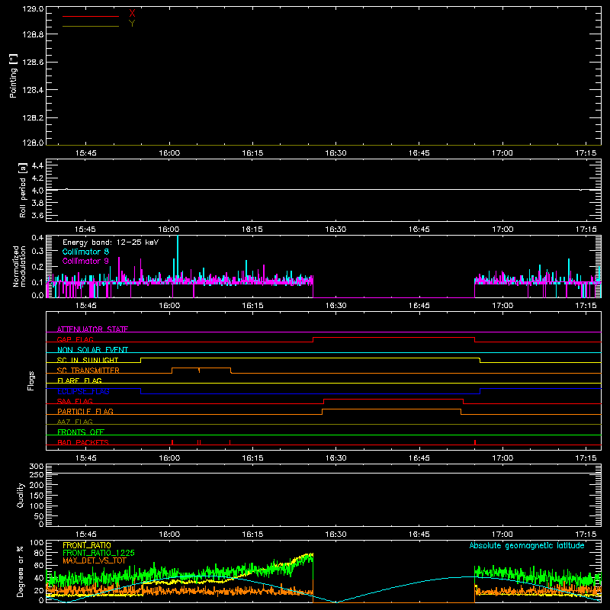Click the tallest cyan Collimator 8 spike
The width and height of the screenshot is (610, 610).
click(x=178, y=257)
